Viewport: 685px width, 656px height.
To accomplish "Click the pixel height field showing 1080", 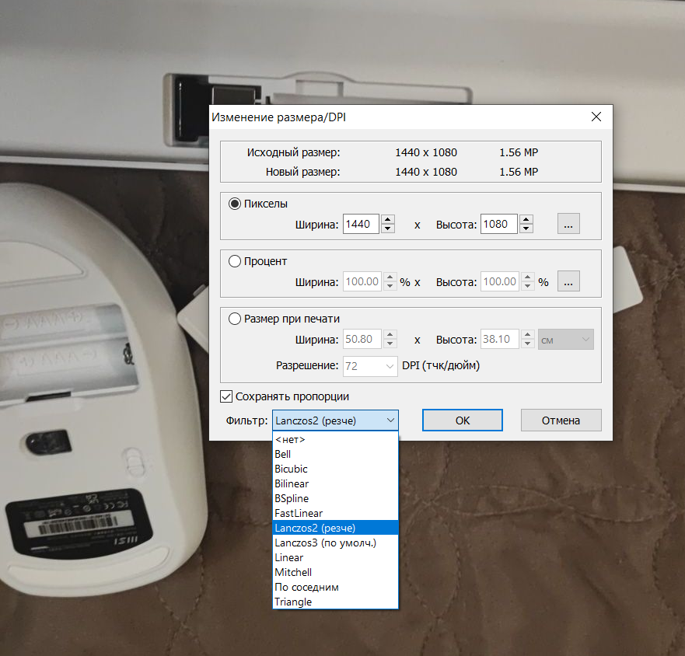I will (499, 224).
